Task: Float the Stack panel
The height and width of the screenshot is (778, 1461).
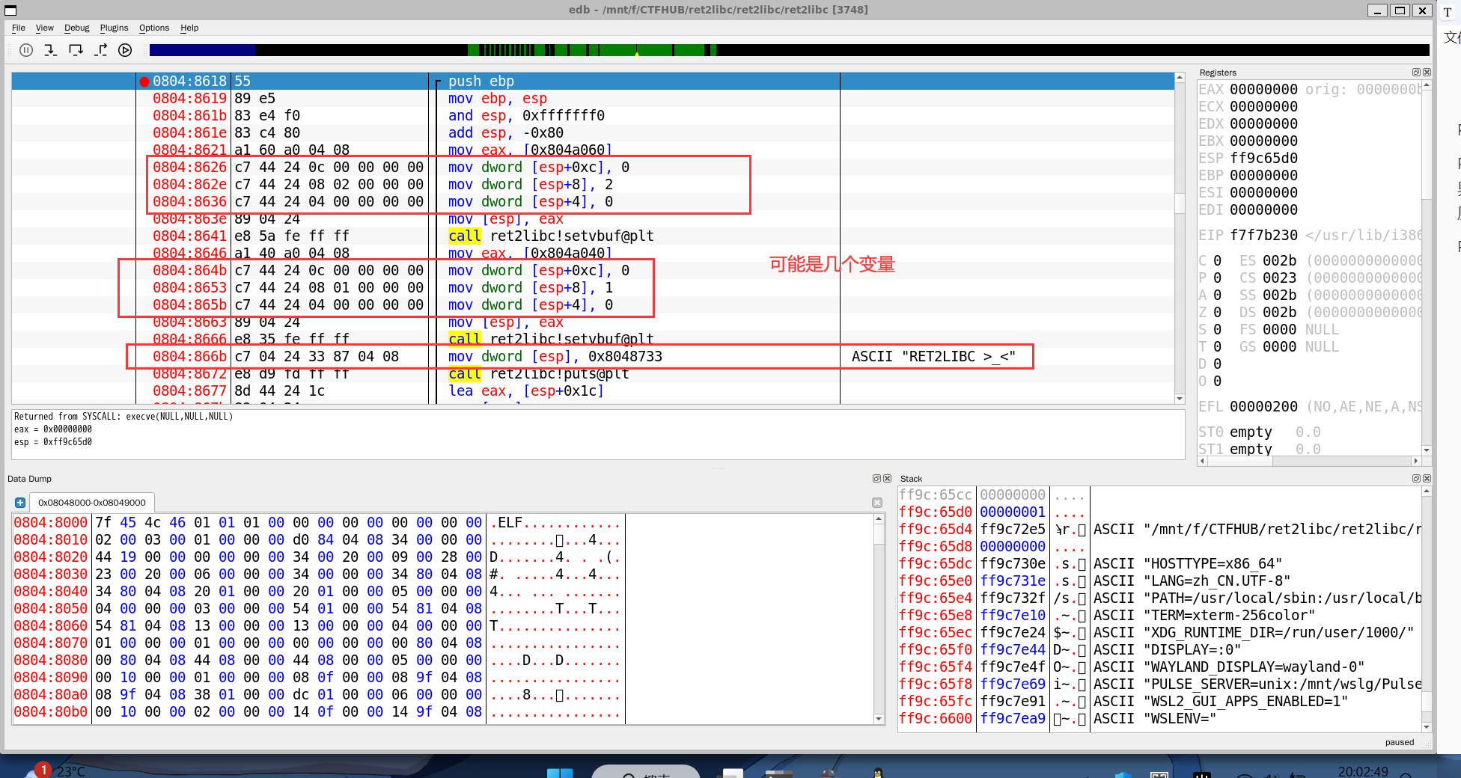Action: [x=1416, y=478]
